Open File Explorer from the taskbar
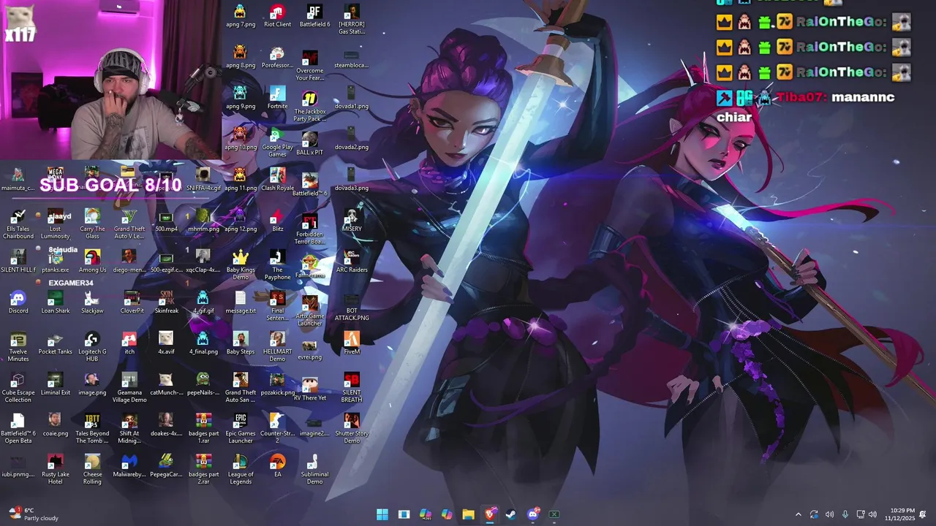This screenshot has width=936, height=526. 468,514
